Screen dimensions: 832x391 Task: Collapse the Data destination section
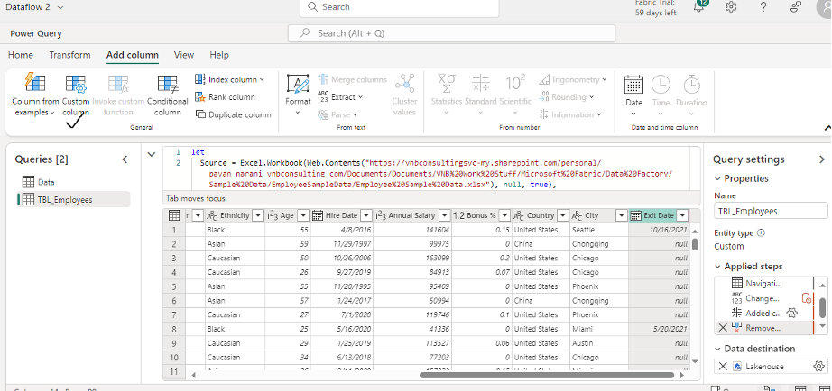point(718,349)
